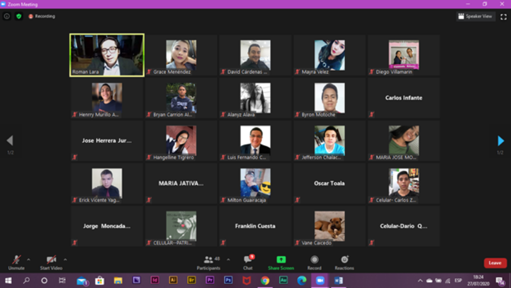Open Microsoft Word from taskbar

339,280
